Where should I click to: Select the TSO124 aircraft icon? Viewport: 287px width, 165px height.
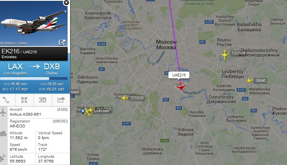point(224,55)
